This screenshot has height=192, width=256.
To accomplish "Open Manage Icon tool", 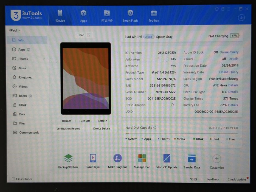I will [x=142, y=161].
